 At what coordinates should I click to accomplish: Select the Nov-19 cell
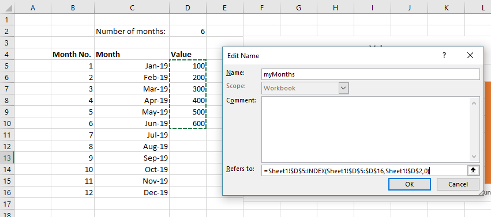(x=132, y=181)
